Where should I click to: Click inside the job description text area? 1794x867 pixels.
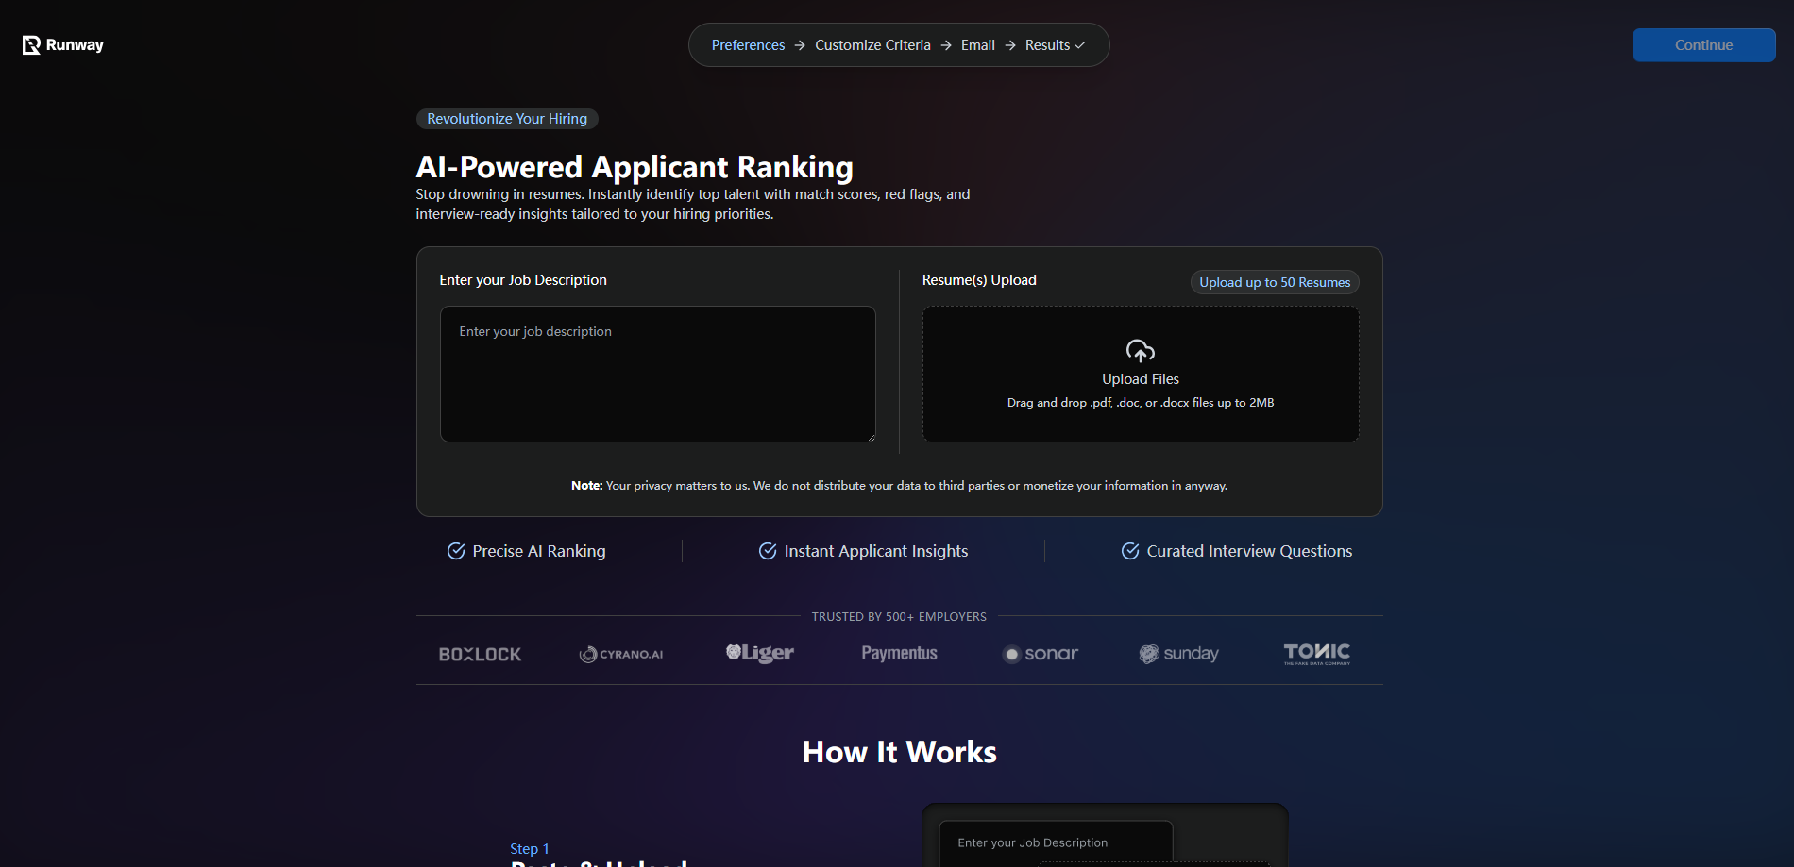click(657, 374)
